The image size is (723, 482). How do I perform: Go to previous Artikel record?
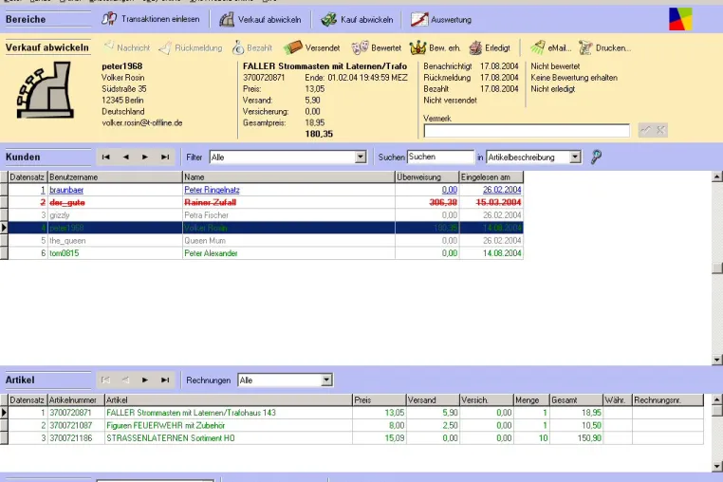pyautogui.click(x=125, y=380)
